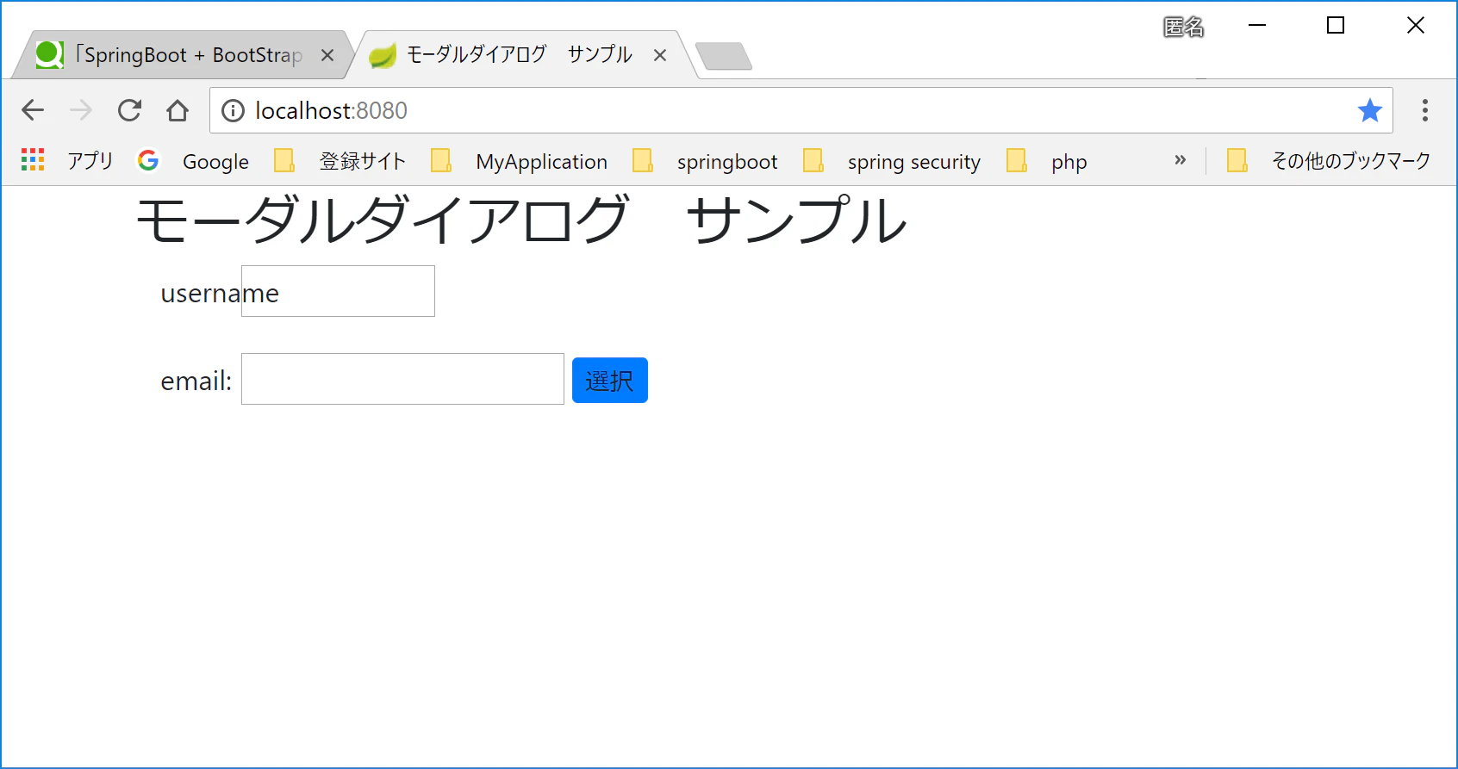Expand the hidden bookmarks chevron
1458x769 pixels.
[x=1181, y=160]
